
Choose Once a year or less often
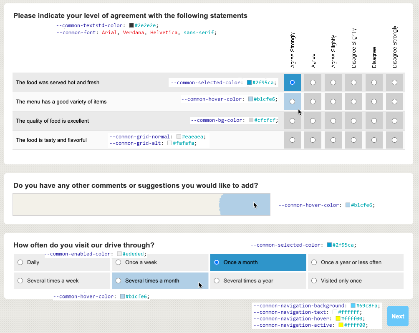point(314,262)
